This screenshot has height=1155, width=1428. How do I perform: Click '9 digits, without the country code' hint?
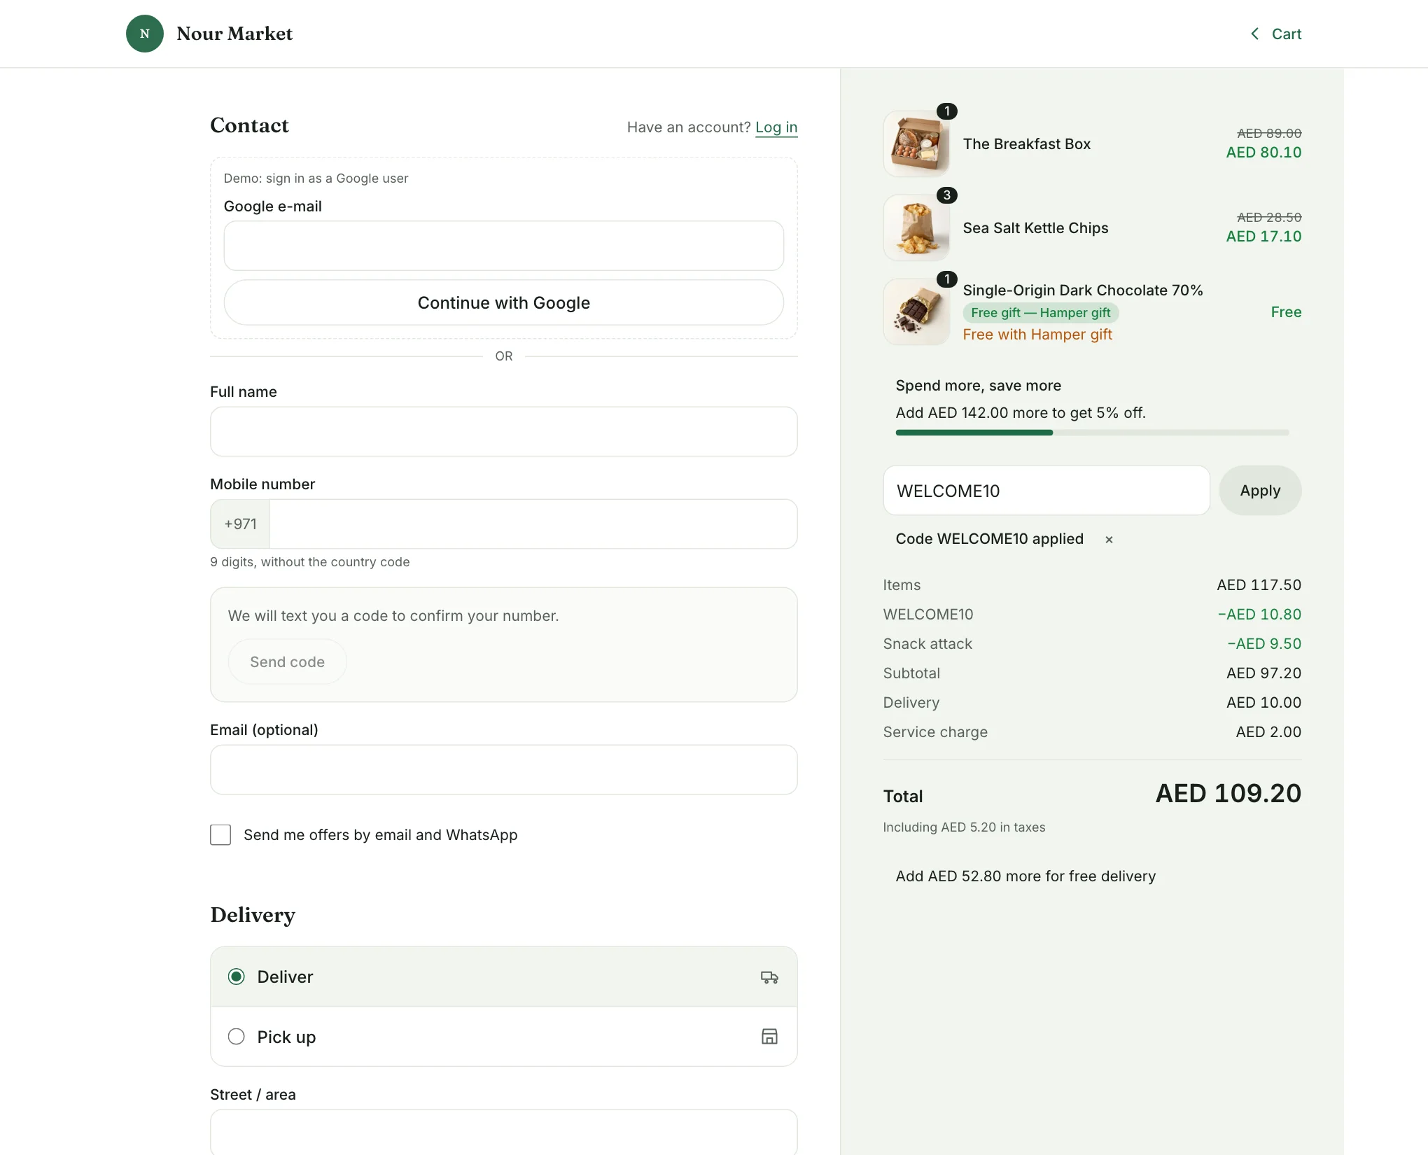(309, 561)
